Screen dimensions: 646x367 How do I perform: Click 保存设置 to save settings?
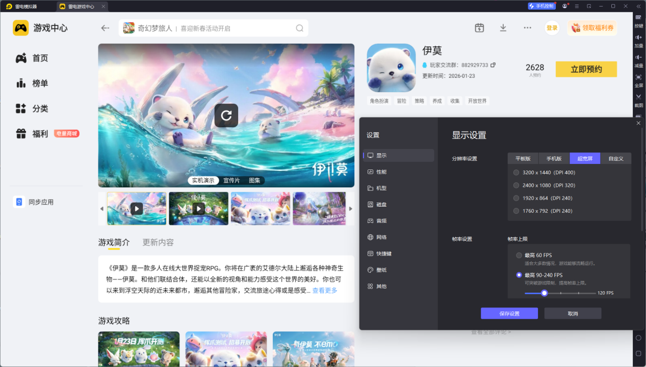point(509,314)
